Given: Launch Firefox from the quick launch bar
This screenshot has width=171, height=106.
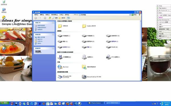Looking at the screenshot, I should (x=68, y=104).
